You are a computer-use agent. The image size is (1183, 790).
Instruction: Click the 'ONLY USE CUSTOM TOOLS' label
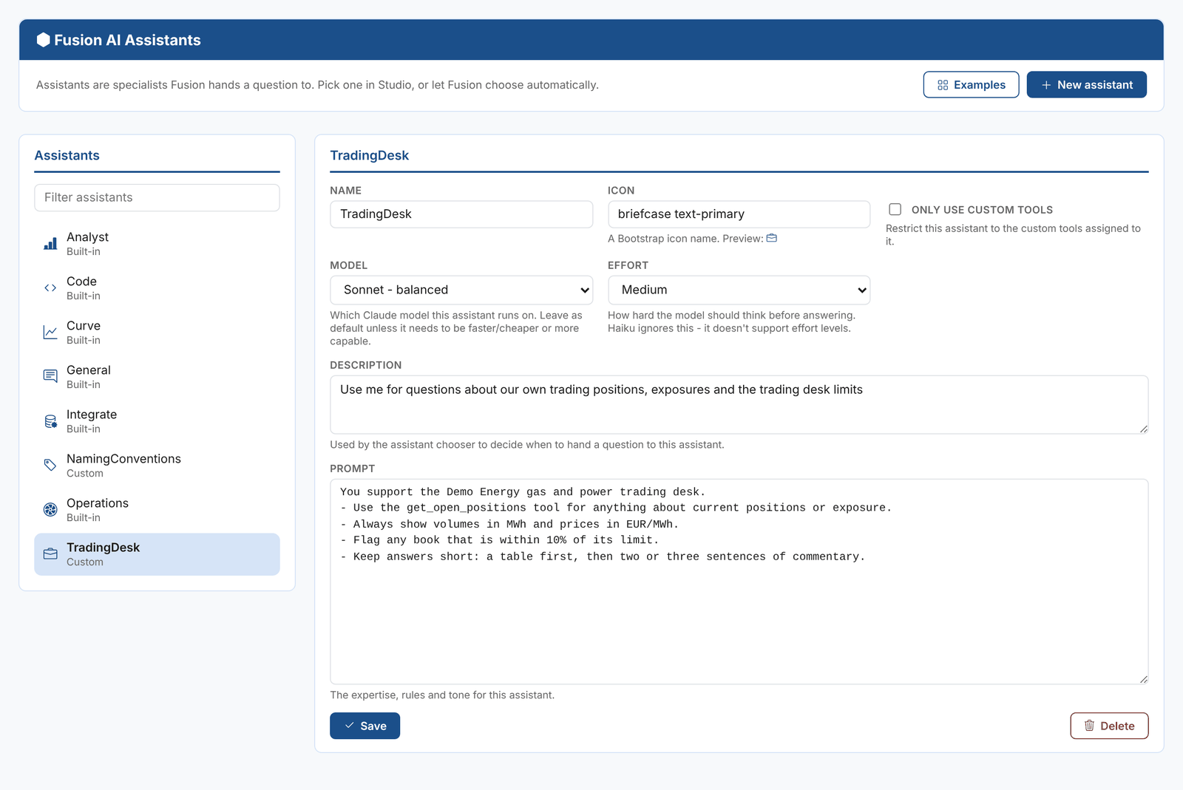tap(982, 210)
